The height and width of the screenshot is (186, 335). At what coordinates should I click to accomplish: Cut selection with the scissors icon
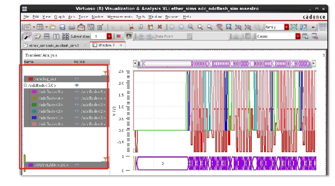click(x=131, y=27)
